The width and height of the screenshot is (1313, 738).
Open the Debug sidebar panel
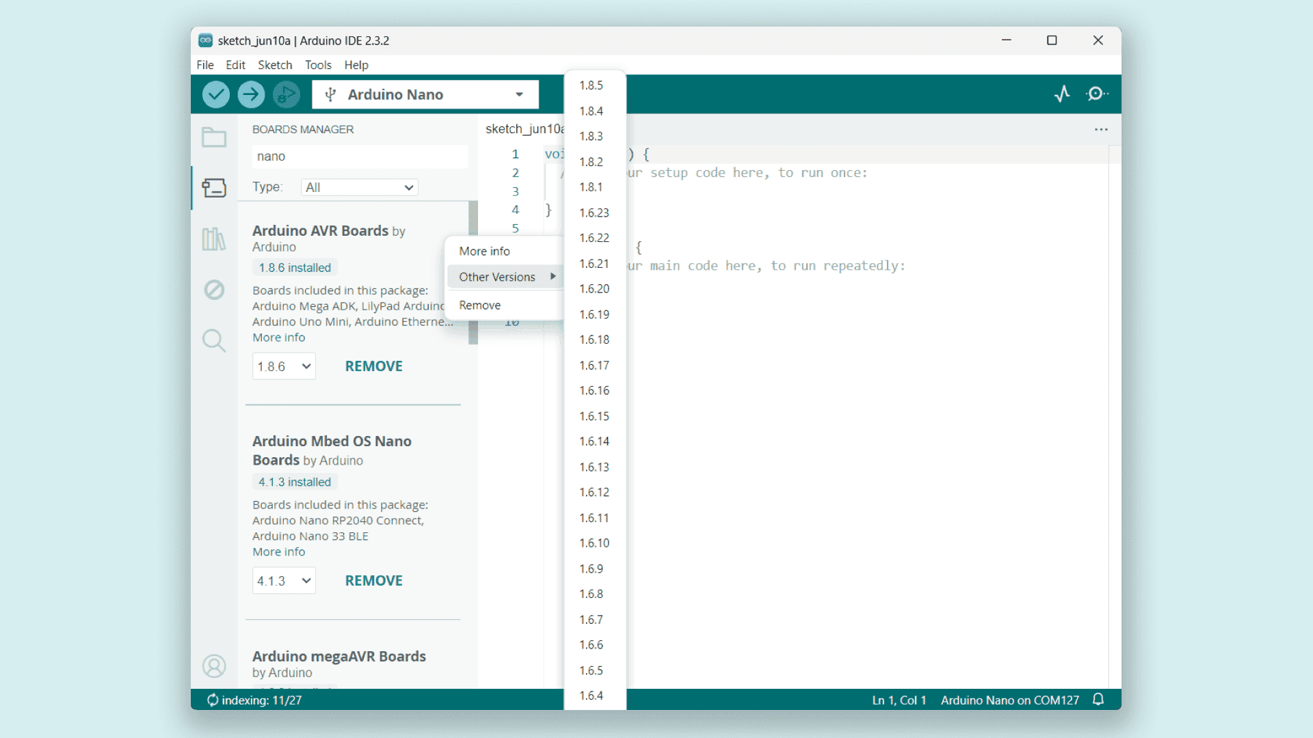click(x=214, y=290)
